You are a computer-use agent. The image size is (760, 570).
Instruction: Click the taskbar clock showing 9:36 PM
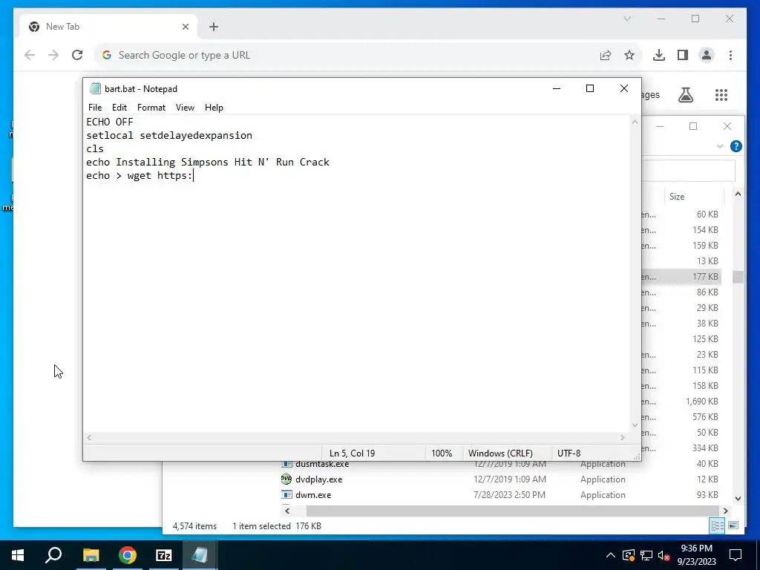(696, 555)
